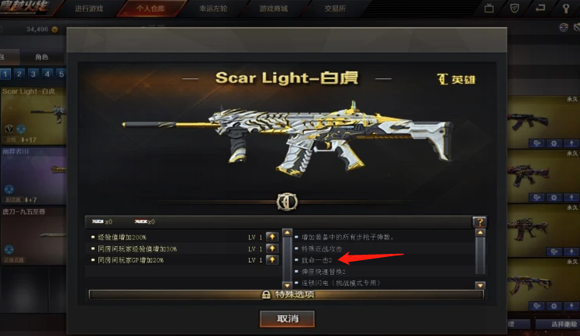Select backpack slot number 3

tap(33, 74)
